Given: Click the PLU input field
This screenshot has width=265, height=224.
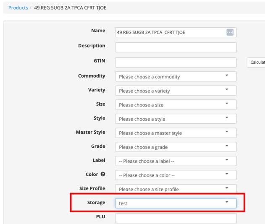Looking at the screenshot, I should click(x=176, y=218).
